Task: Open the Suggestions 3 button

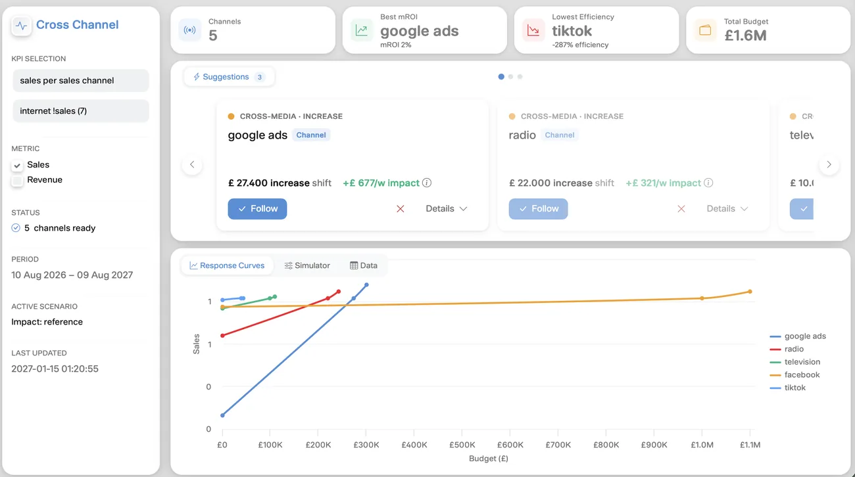Action: (229, 77)
